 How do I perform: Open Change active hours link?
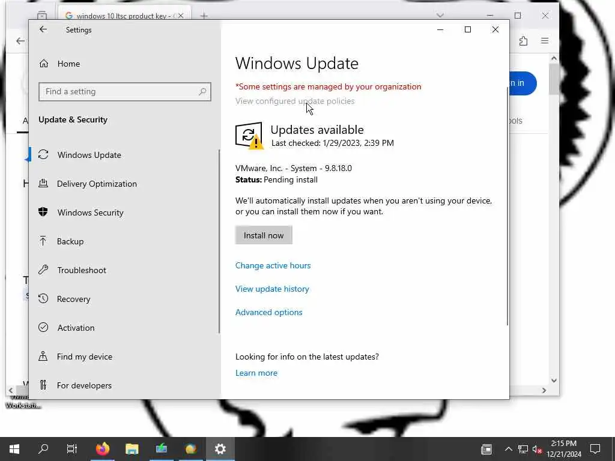273,265
